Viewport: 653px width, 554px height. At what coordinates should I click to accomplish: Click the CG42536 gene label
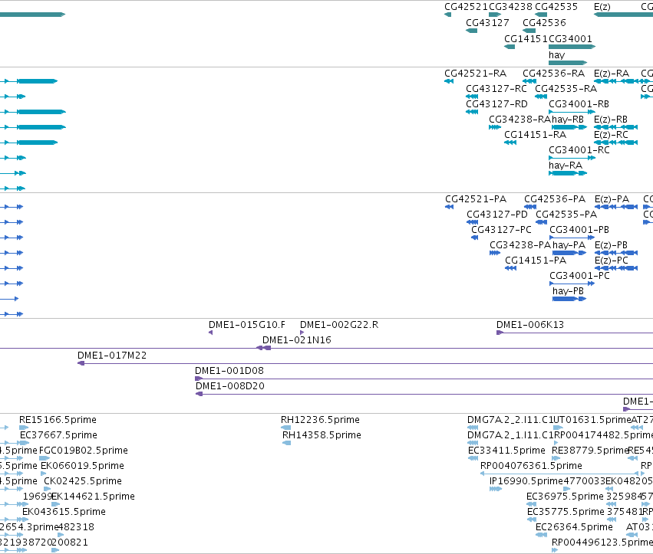pos(544,23)
